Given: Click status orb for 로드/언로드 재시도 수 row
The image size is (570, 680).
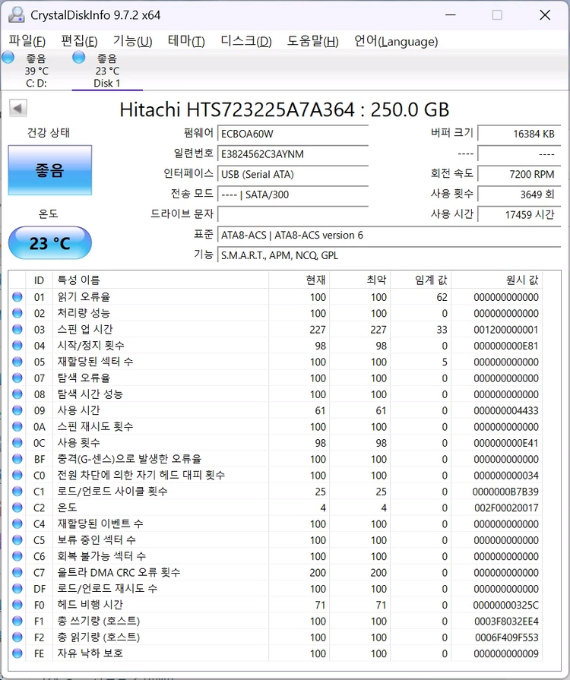Looking at the screenshot, I should pyautogui.click(x=17, y=588).
